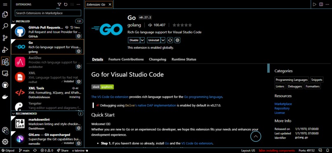Viewport: 332px width, 153px height.
Task: Focus the Search Extensions in Marketplace field
Action: coord(48,13)
